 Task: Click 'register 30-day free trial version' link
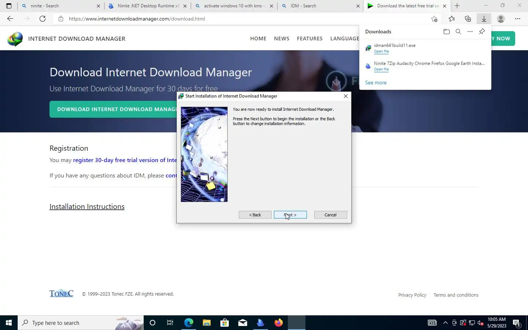(125, 160)
